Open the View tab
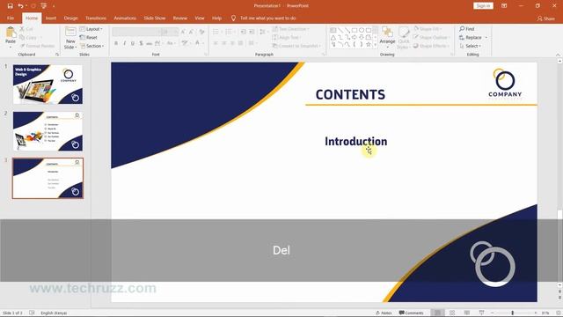 point(200,18)
